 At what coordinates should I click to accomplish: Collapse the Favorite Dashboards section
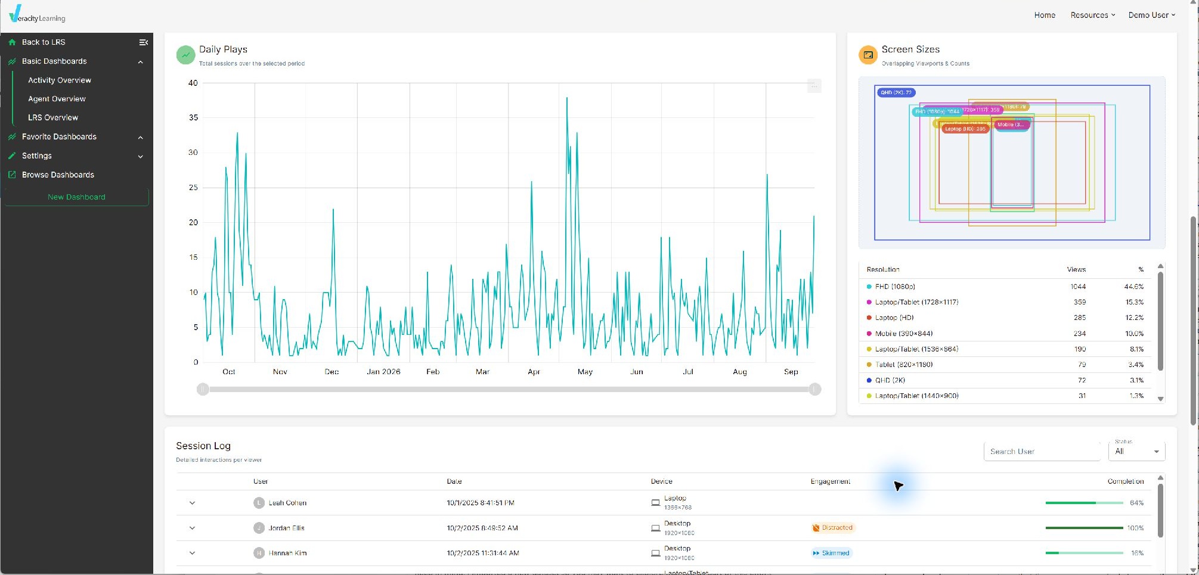click(x=141, y=138)
